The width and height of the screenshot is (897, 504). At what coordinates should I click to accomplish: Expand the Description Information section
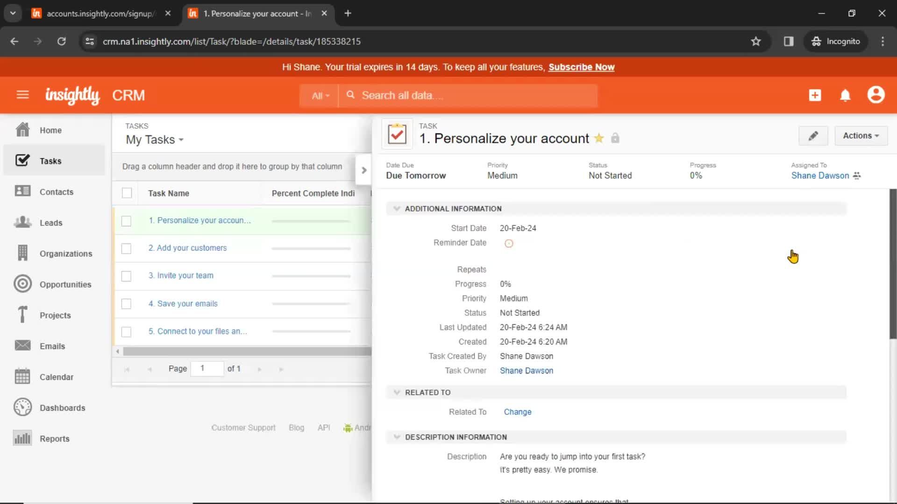tap(397, 437)
